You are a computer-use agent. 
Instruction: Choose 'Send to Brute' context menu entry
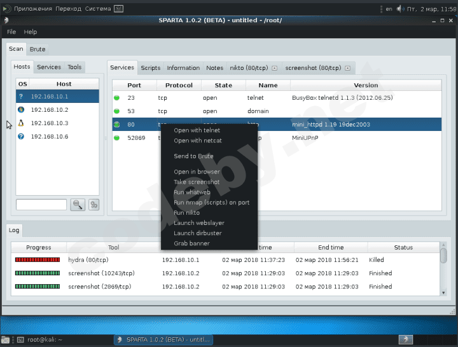(x=193, y=156)
